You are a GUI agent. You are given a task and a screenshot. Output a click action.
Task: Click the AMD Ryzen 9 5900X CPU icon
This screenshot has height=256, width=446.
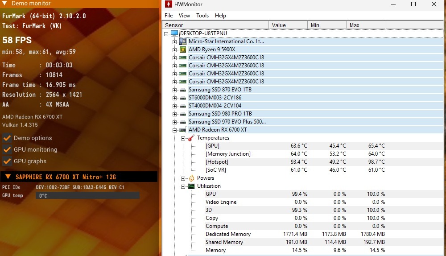tap(182, 50)
